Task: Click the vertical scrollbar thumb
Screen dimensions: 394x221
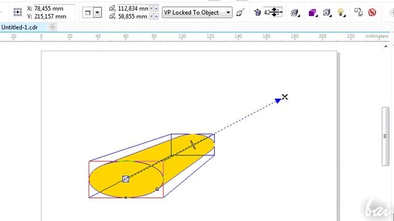Action: pos(385,136)
